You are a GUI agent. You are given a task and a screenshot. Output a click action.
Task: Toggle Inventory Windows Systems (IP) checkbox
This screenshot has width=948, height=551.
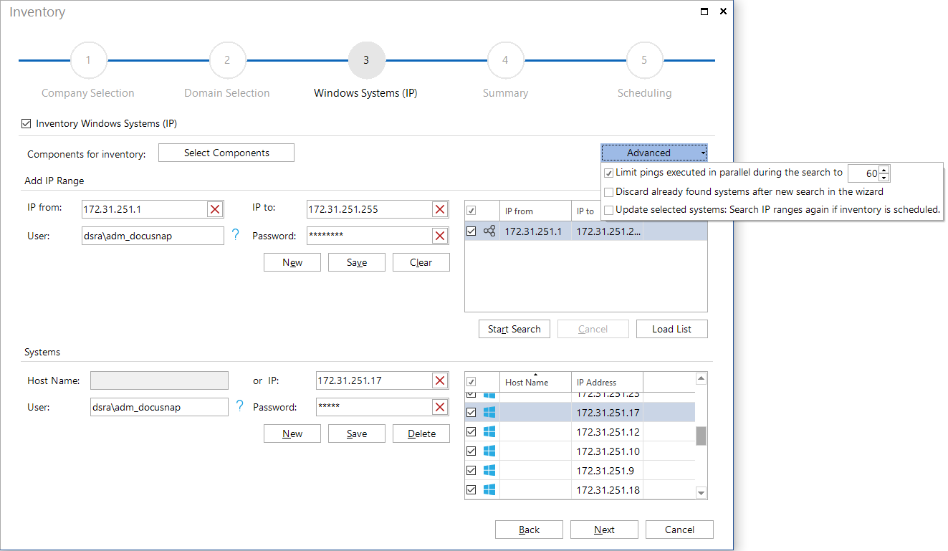pos(27,123)
